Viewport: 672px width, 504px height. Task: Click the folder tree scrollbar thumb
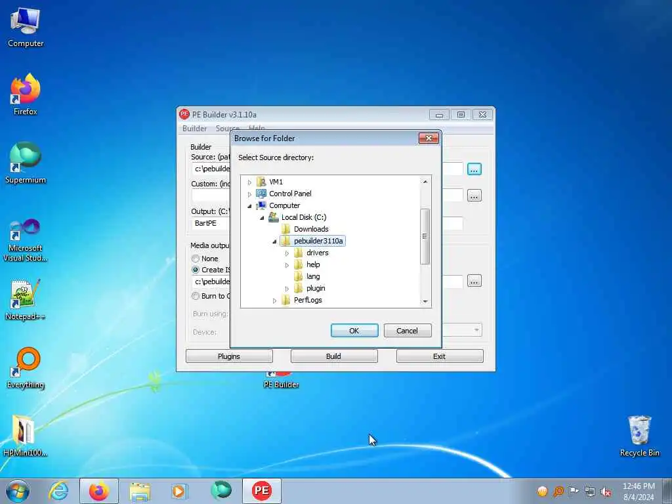425,236
